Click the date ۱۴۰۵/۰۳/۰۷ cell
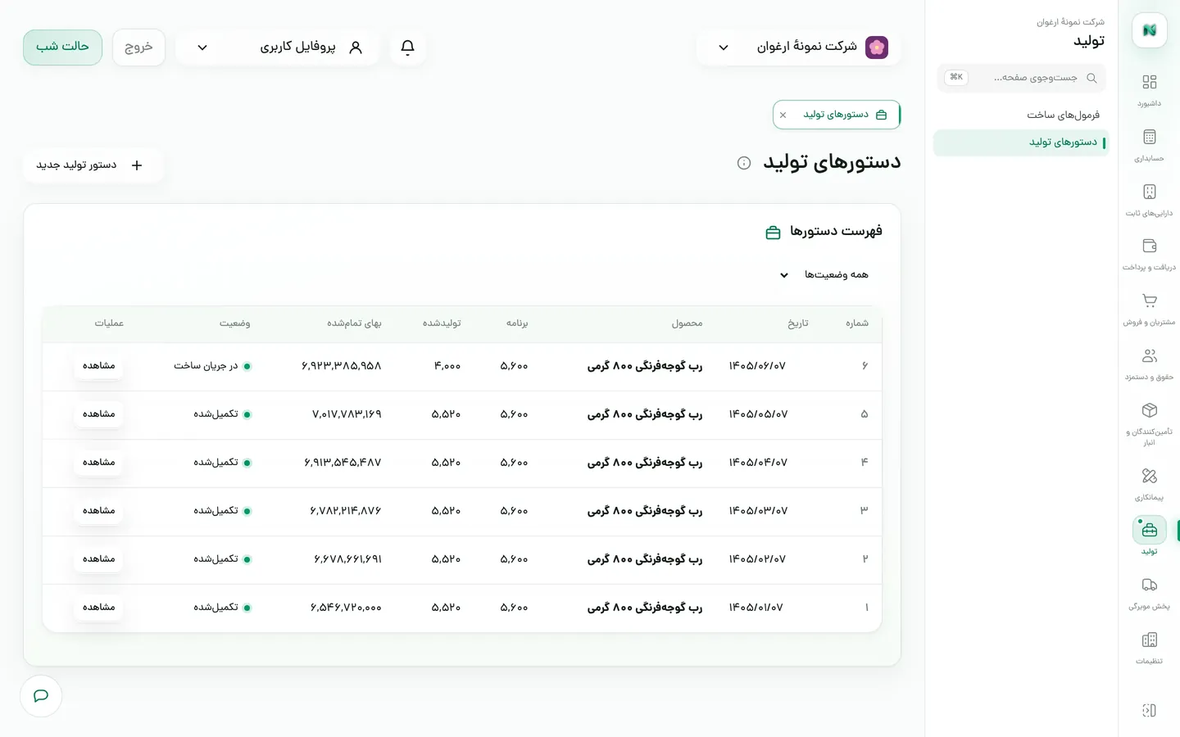Screen dimensions: 1180x737 [x=758, y=511]
